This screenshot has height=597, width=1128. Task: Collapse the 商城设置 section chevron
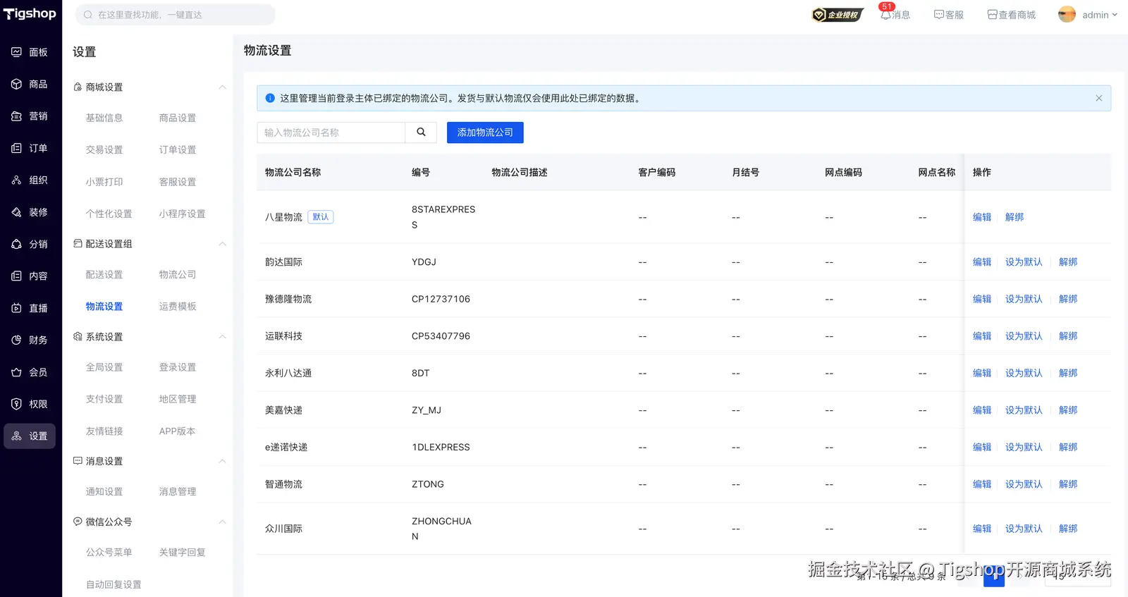222,87
